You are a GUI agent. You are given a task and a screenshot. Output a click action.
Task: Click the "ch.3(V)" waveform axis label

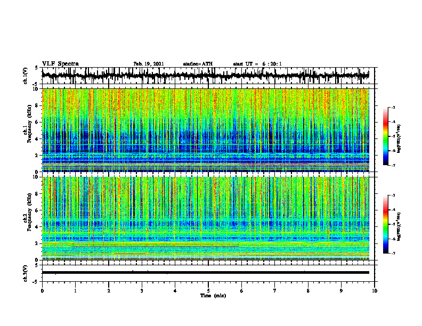(x=25, y=273)
